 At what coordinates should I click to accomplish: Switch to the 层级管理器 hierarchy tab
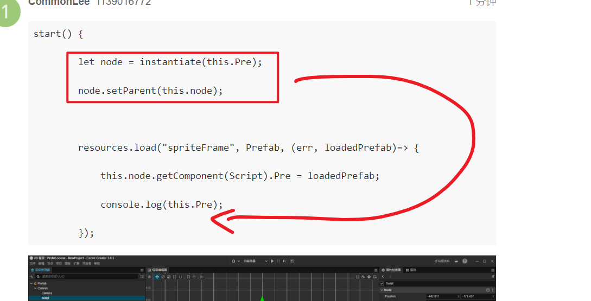coord(41,270)
